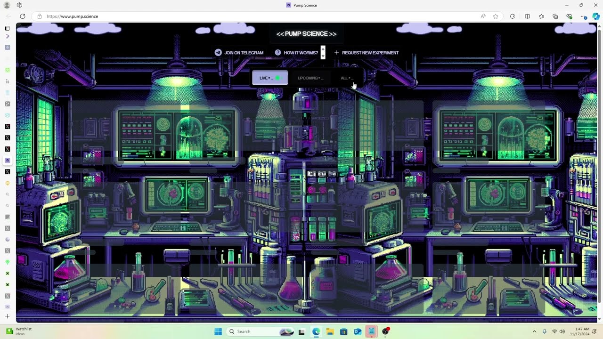Open the browser Extensions puzzle icon
The image size is (603, 339).
(x=512, y=16)
